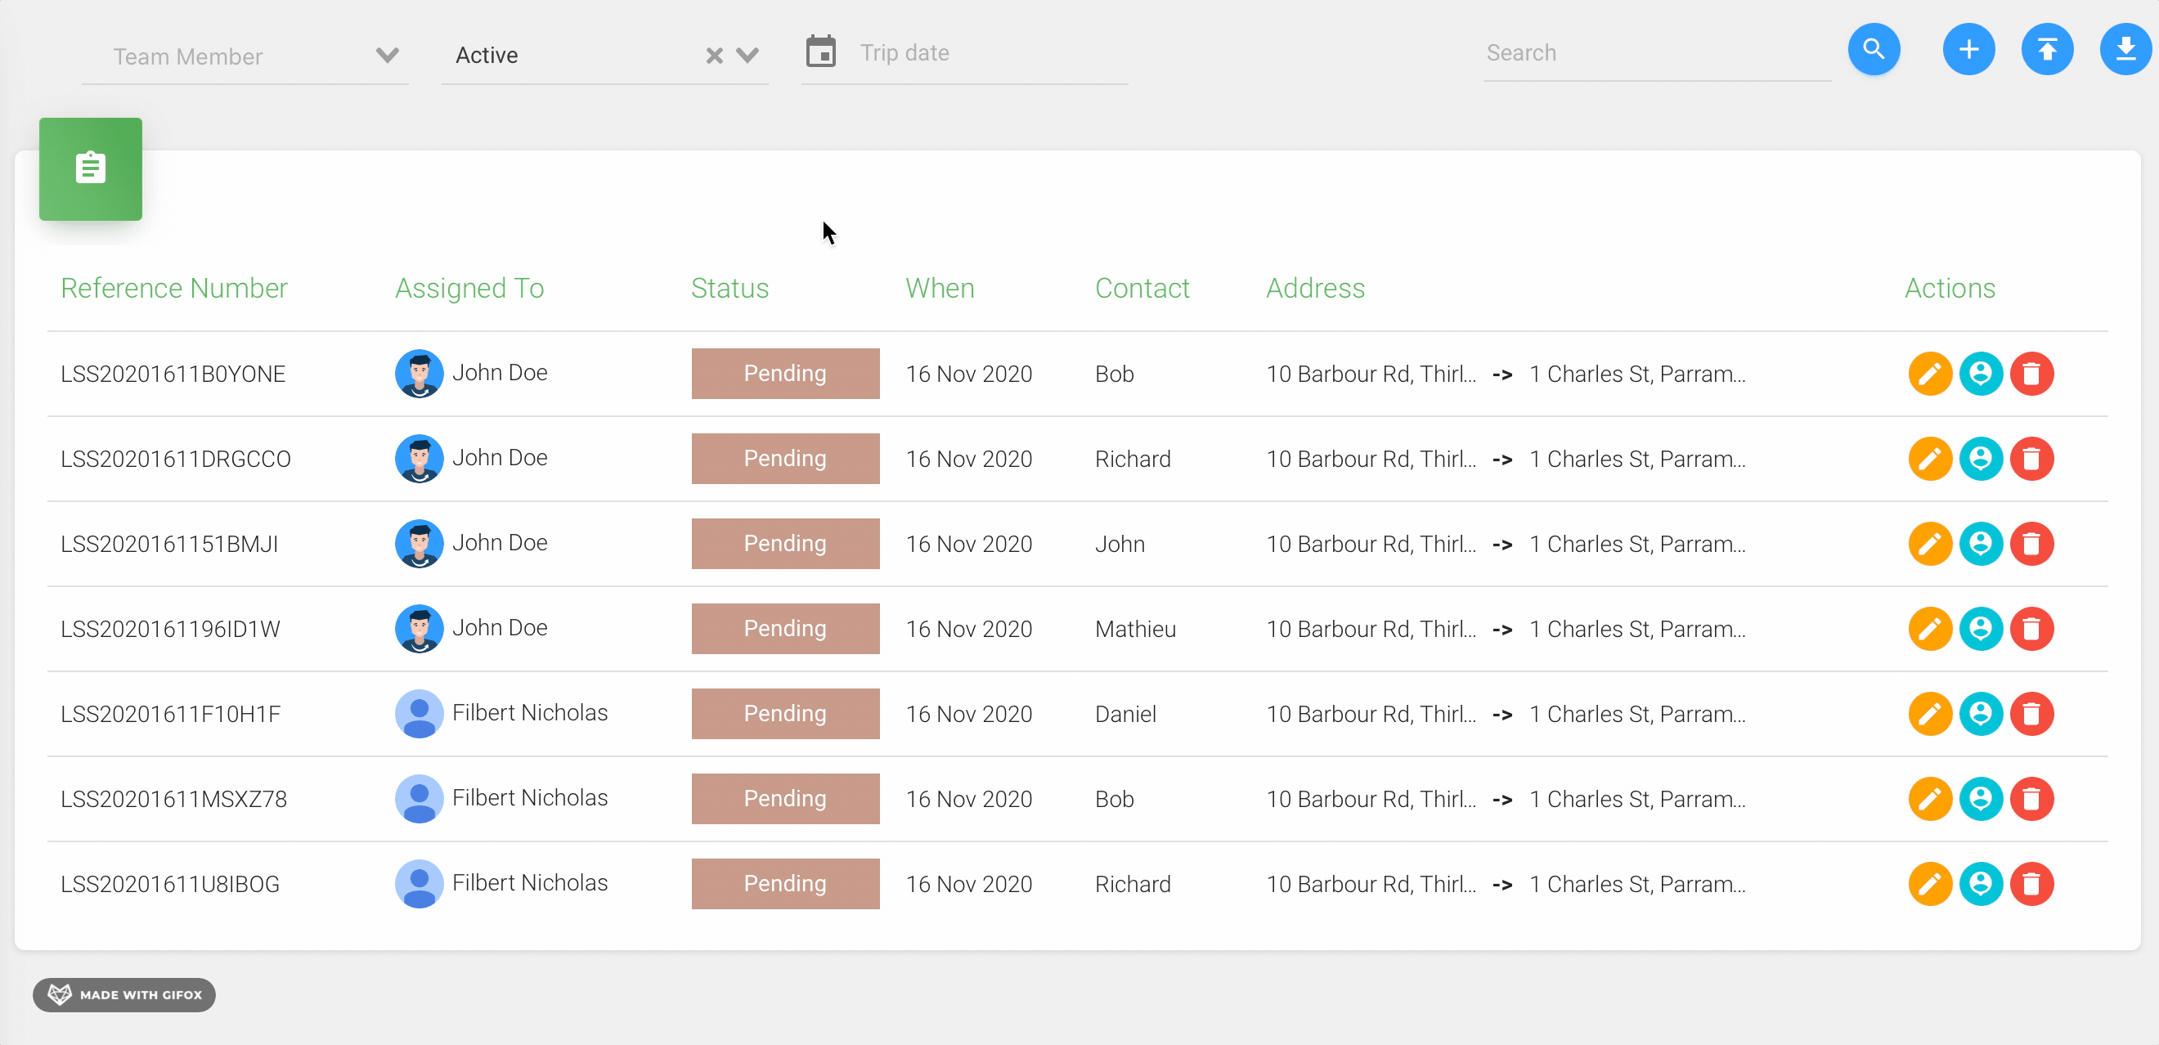Assign user for job LSS20201611B0YONE
Image resolution: width=2159 pixels, height=1045 pixels.
(x=1981, y=374)
